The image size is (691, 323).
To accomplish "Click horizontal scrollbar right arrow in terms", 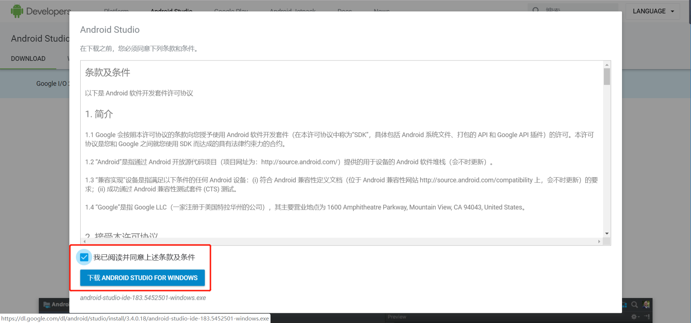I will [x=599, y=242].
